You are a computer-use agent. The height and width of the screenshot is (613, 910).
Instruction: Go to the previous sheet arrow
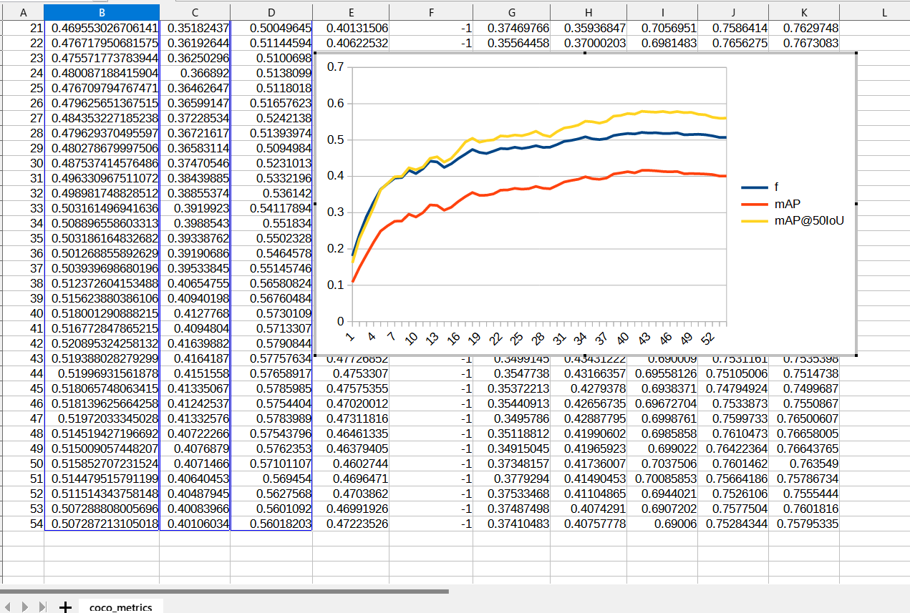click(x=7, y=607)
